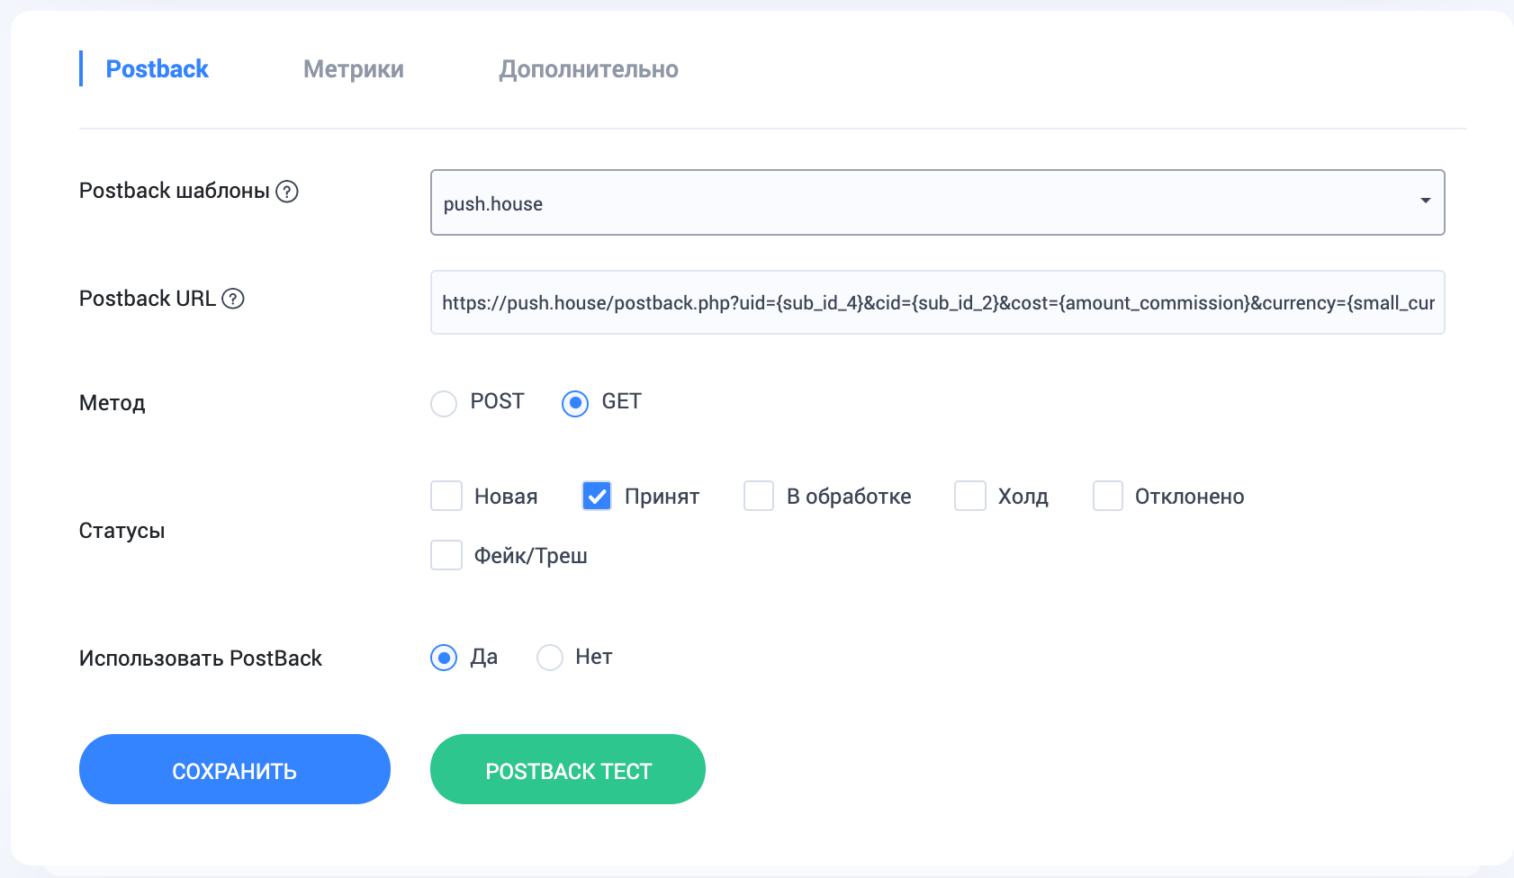Uncheck the Принят status checkbox
The height and width of the screenshot is (878, 1514).
[597, 496]
